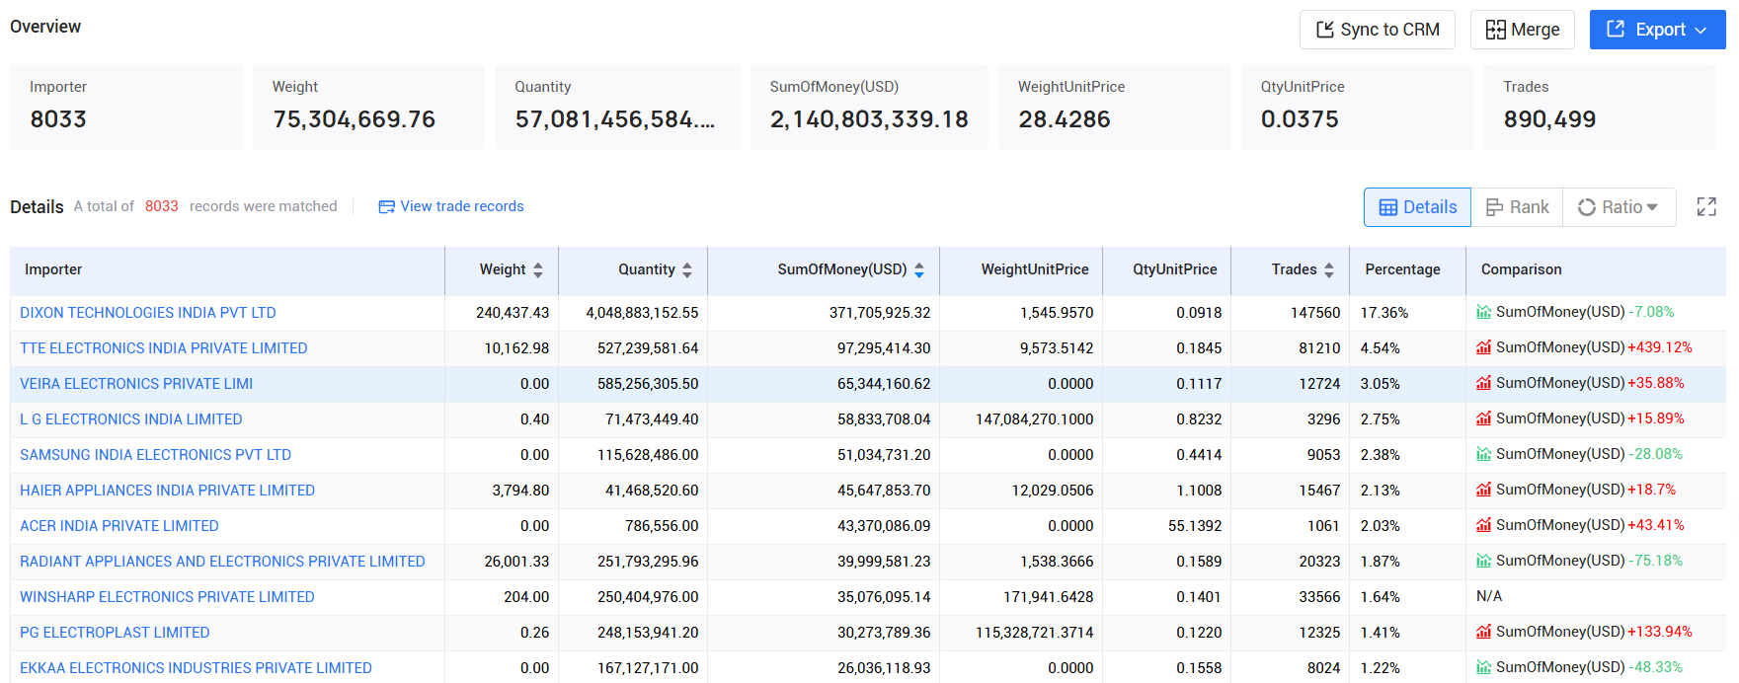Expand the Ratio dropdown
Screen dimensions: 1739x683
1619,207
